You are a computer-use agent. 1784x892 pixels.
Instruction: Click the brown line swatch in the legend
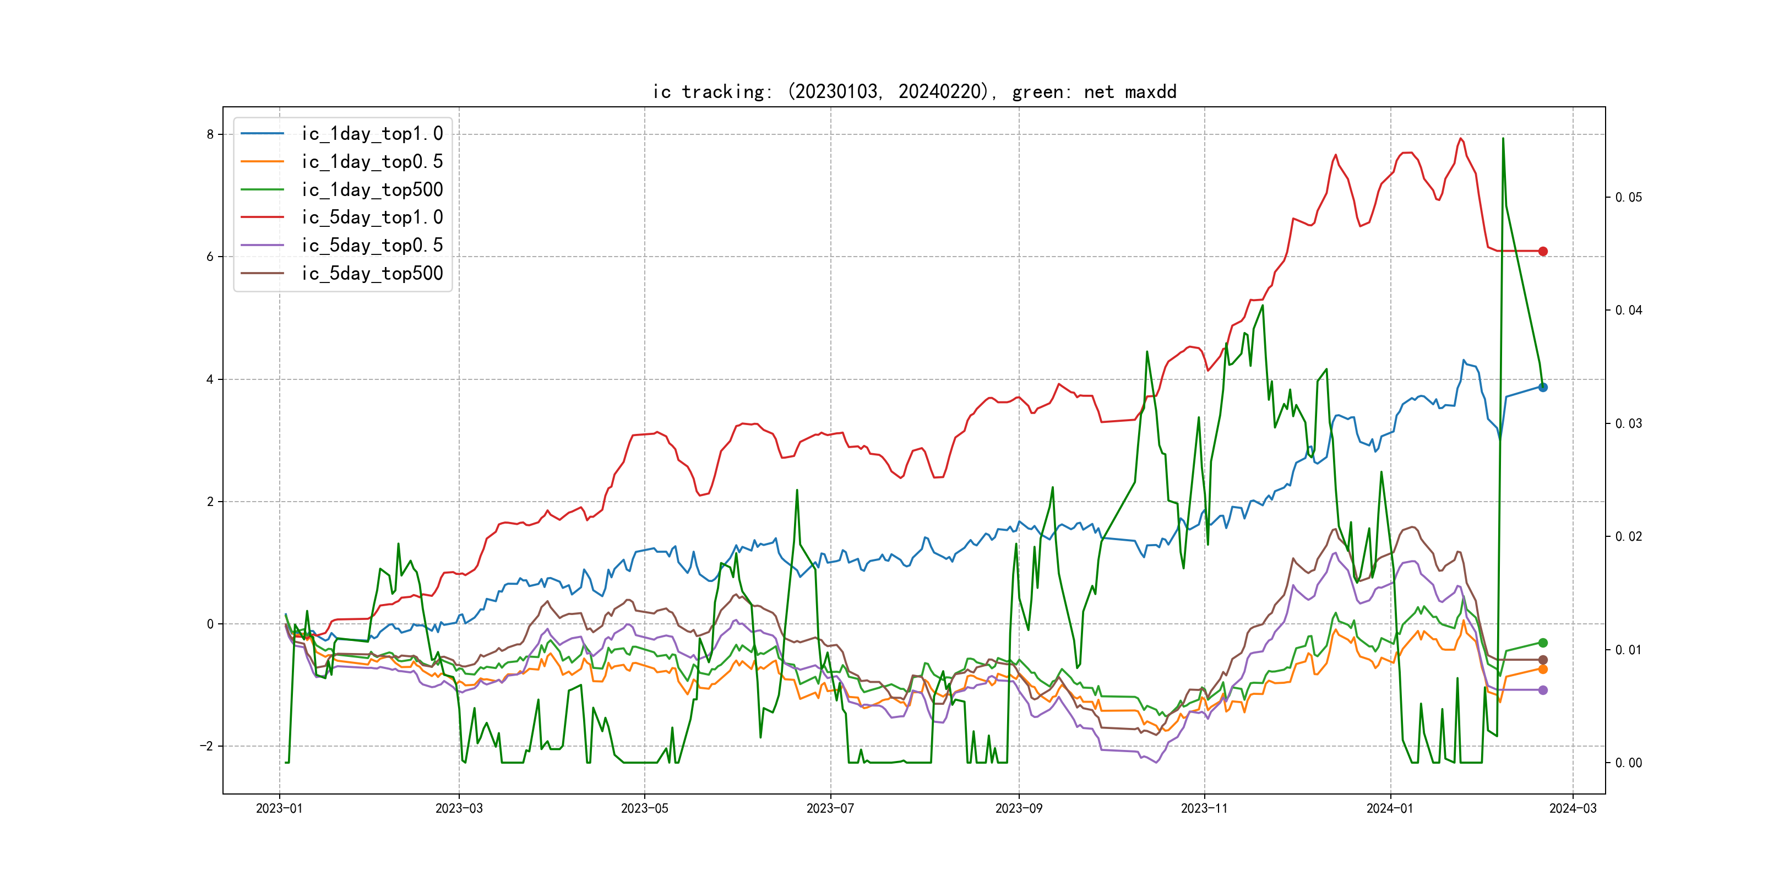tap(263, 274)
